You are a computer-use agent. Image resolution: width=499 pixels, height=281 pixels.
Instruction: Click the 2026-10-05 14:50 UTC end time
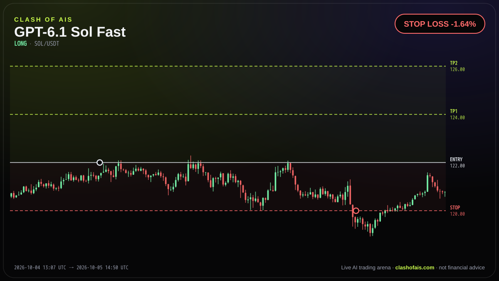pos(102,268)
